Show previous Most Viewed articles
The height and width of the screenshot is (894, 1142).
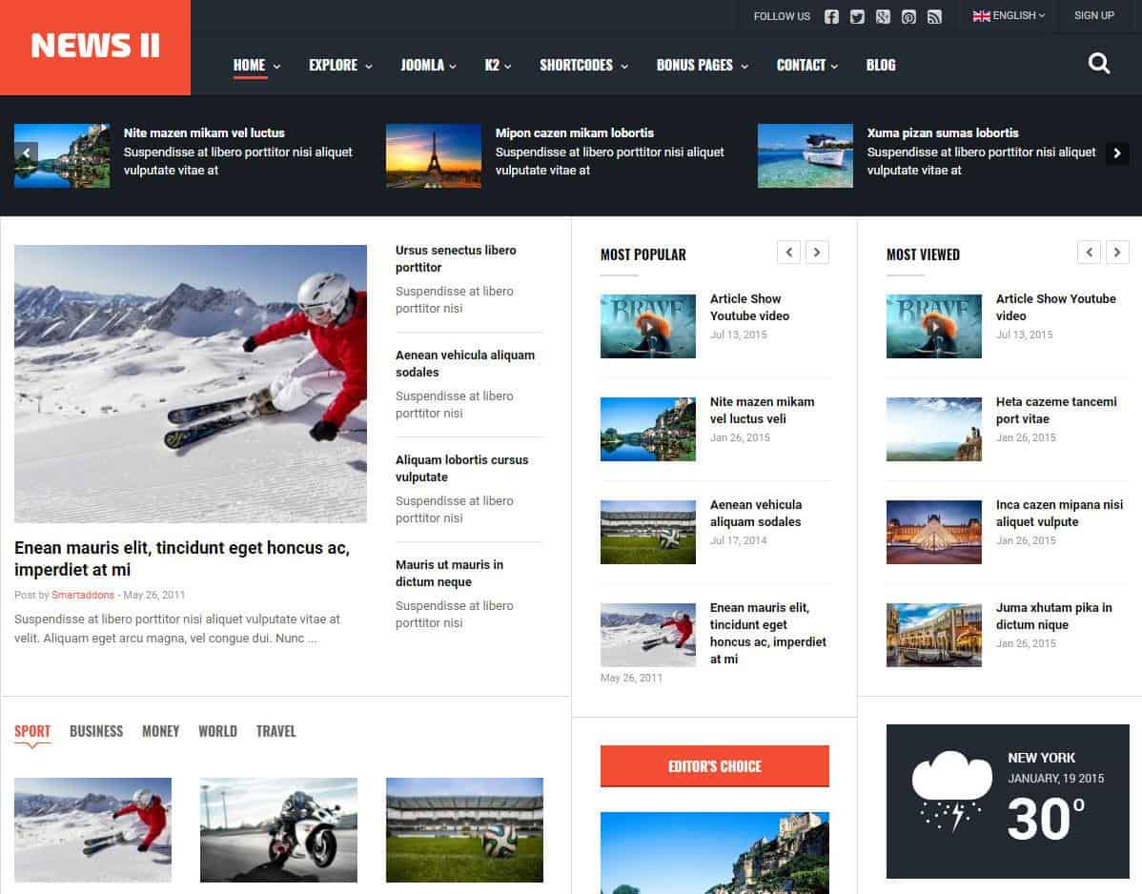pyautogui.click(x=1089, y=253)
